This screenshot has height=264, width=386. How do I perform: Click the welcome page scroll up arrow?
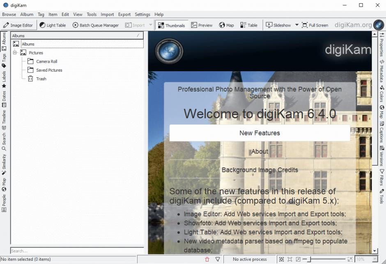[375, 34]
